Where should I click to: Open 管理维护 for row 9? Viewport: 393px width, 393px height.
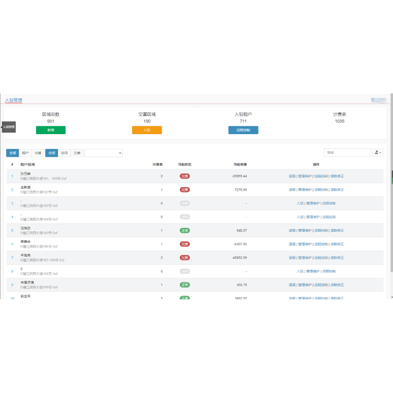(x=305, y=285)
